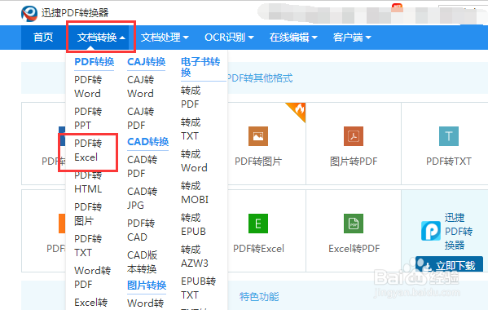Select PDF转图片 in the dropdown list

pyautogui.click(x=88, y=214)
